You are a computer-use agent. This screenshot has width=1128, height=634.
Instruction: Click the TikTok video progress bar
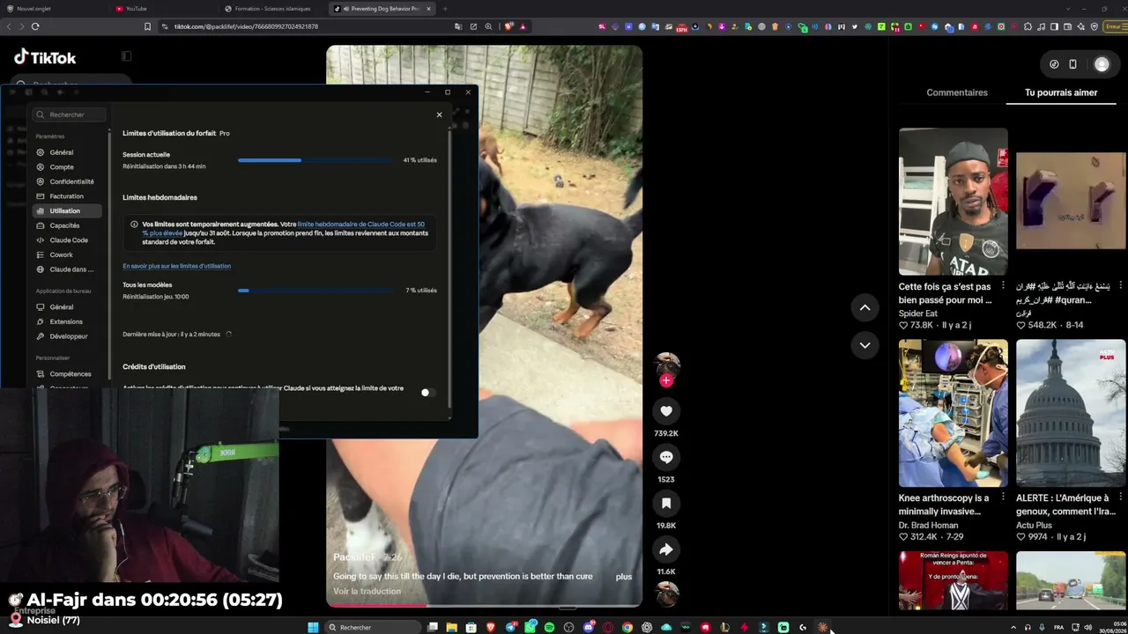coord(484,606)
